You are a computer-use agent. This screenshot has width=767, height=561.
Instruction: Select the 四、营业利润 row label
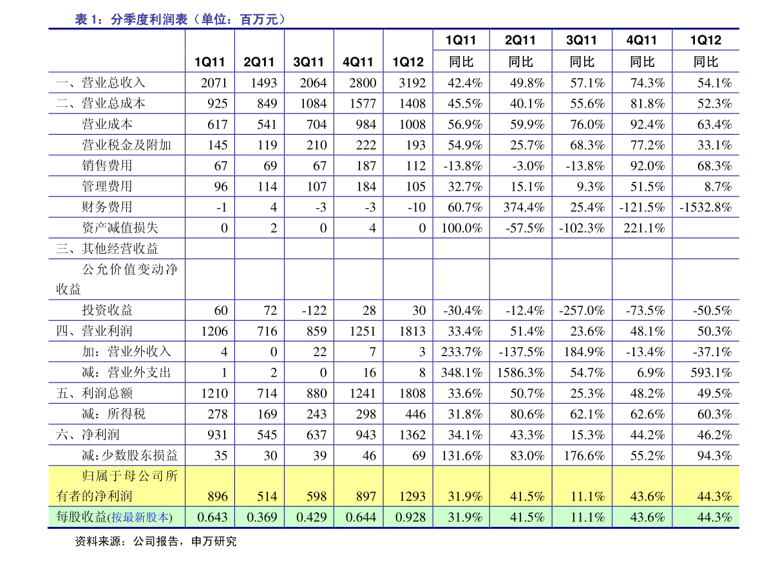[x=95, y=331]
